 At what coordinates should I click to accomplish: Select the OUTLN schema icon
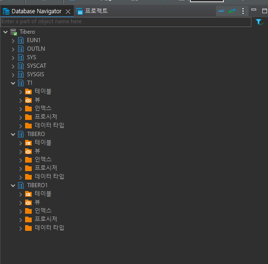[x=21, y=49]
